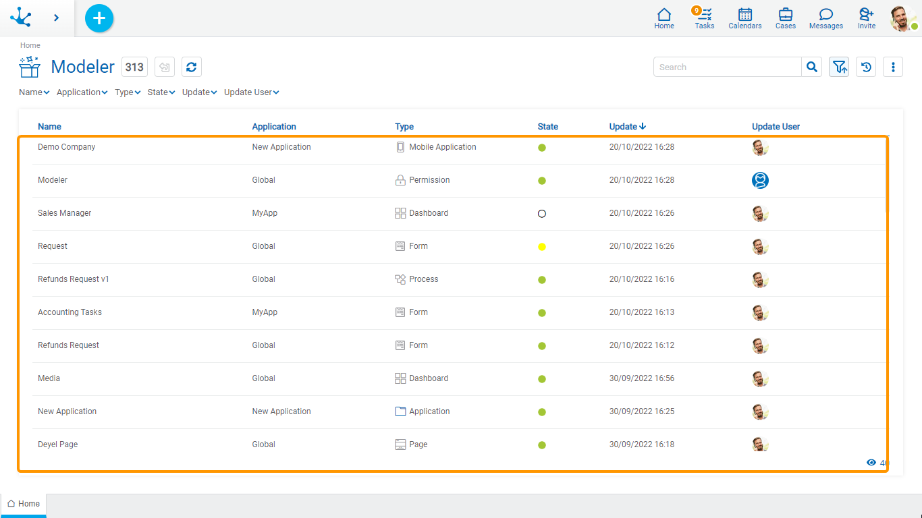Open the Accounting Tasks row
Image resolution: width=922 pixels, height=518 pixels.
[x=459, y=312]
